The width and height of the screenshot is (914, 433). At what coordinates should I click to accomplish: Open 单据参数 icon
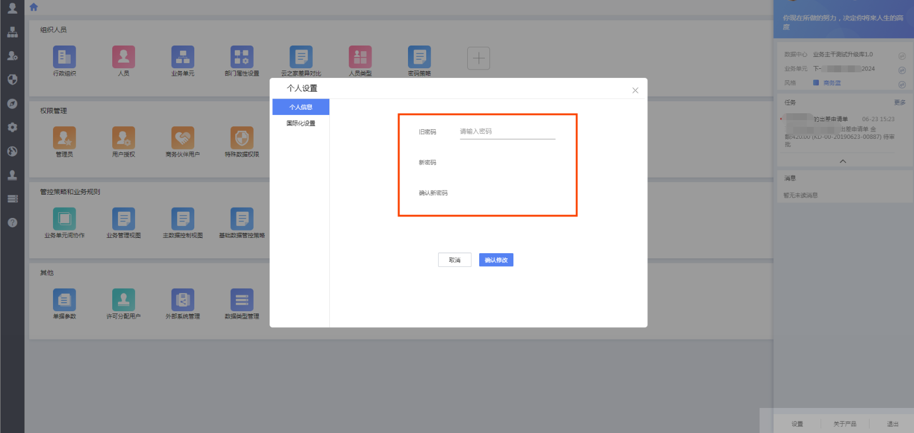(64, 300)
